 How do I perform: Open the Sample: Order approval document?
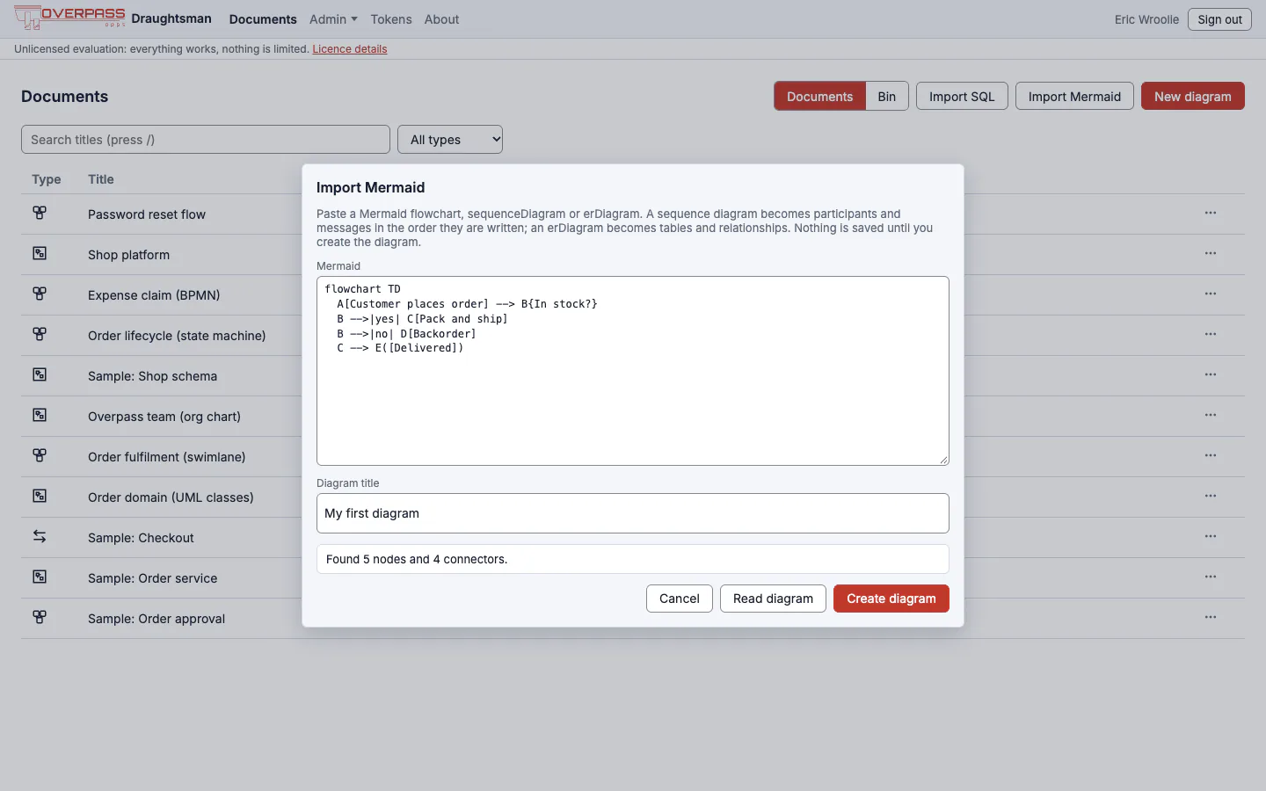[x=156, y=619]
